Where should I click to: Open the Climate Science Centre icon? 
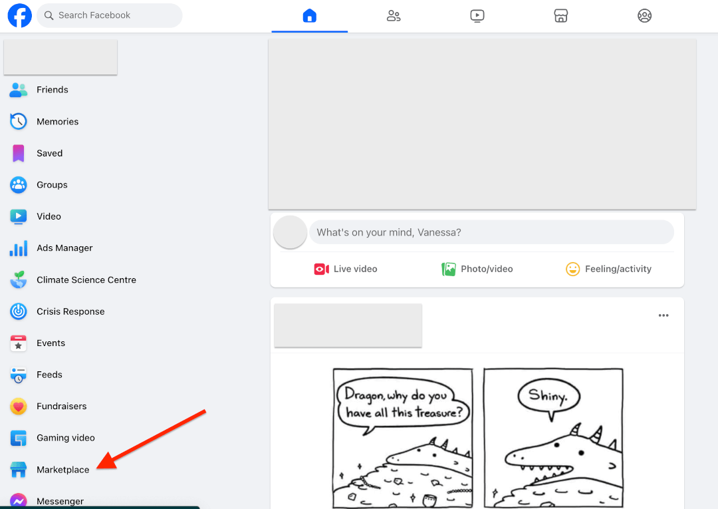pos(19,279)
